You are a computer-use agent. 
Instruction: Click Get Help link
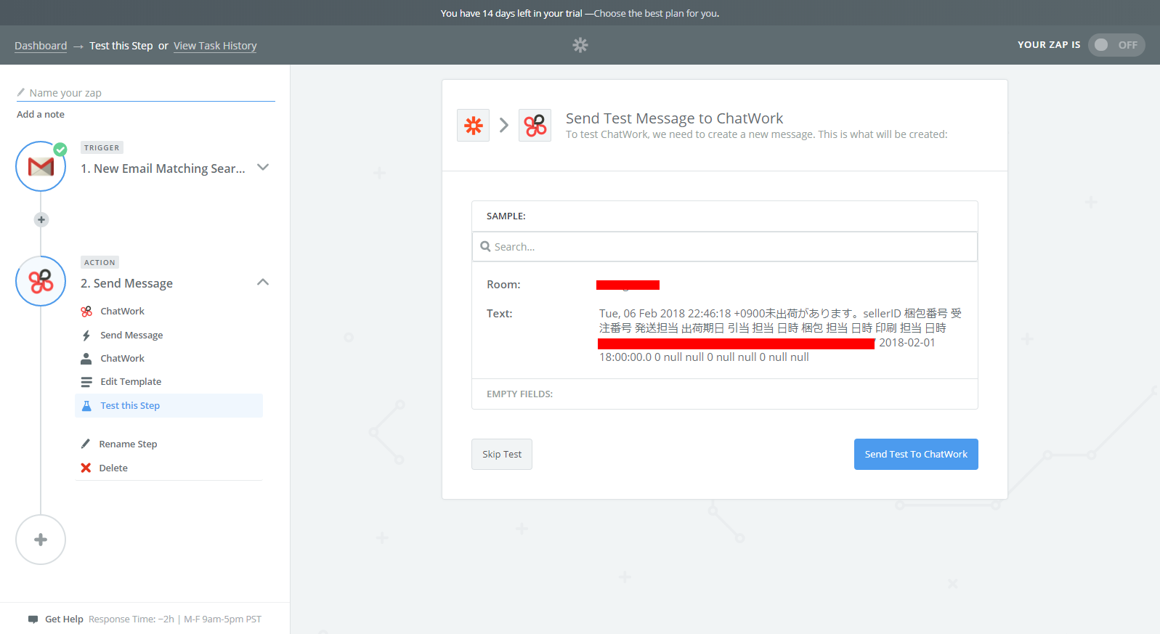(64, 619)
